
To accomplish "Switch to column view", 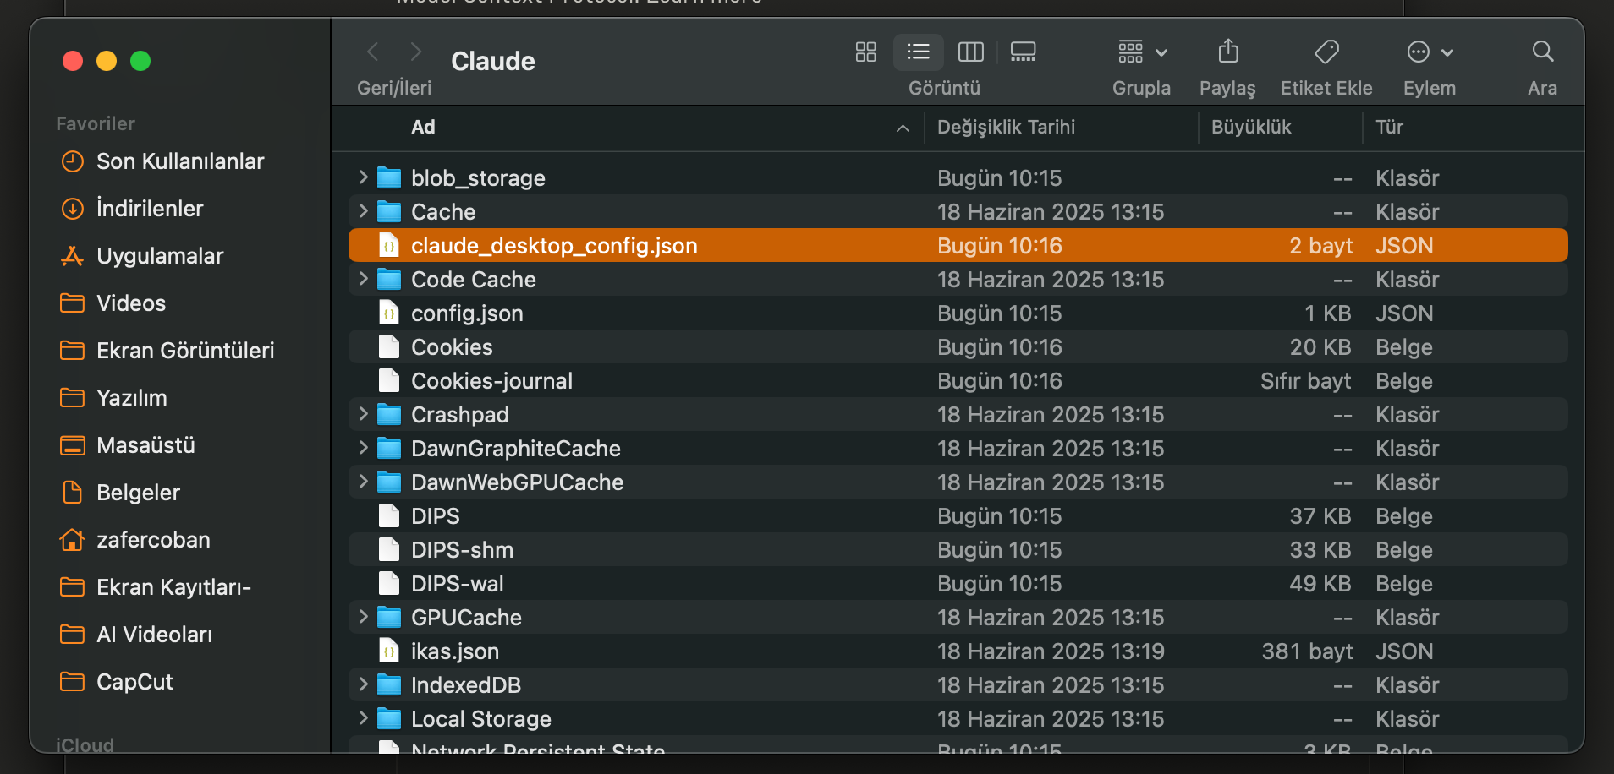I will (x=970, y=52).
